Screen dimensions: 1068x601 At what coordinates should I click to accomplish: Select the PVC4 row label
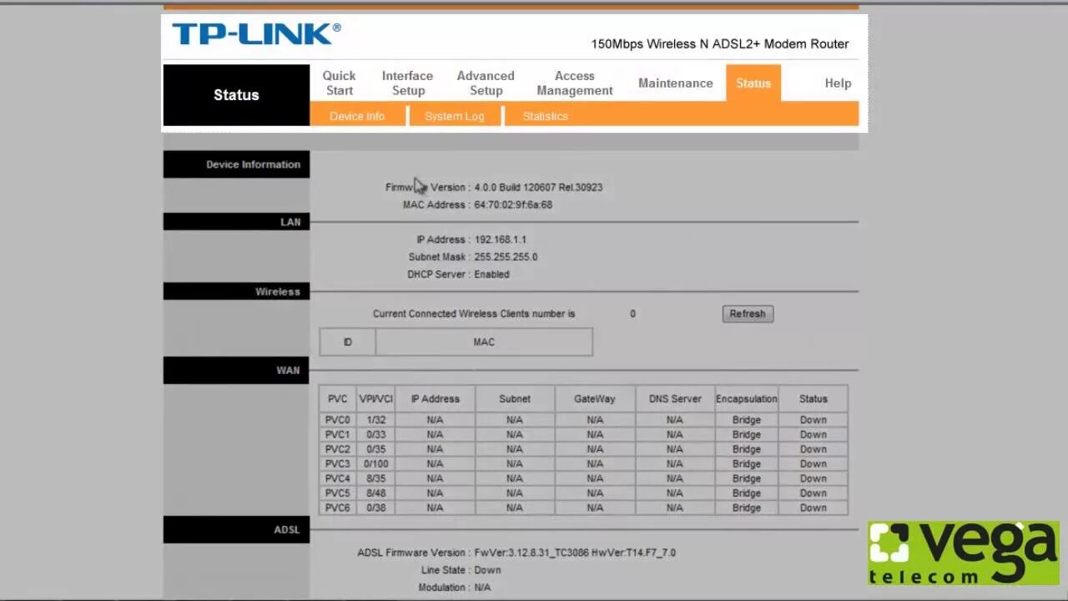[x=337, y=478]
